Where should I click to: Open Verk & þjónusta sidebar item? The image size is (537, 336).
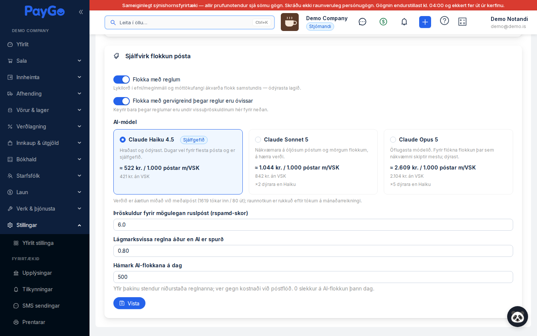(45, 209)
